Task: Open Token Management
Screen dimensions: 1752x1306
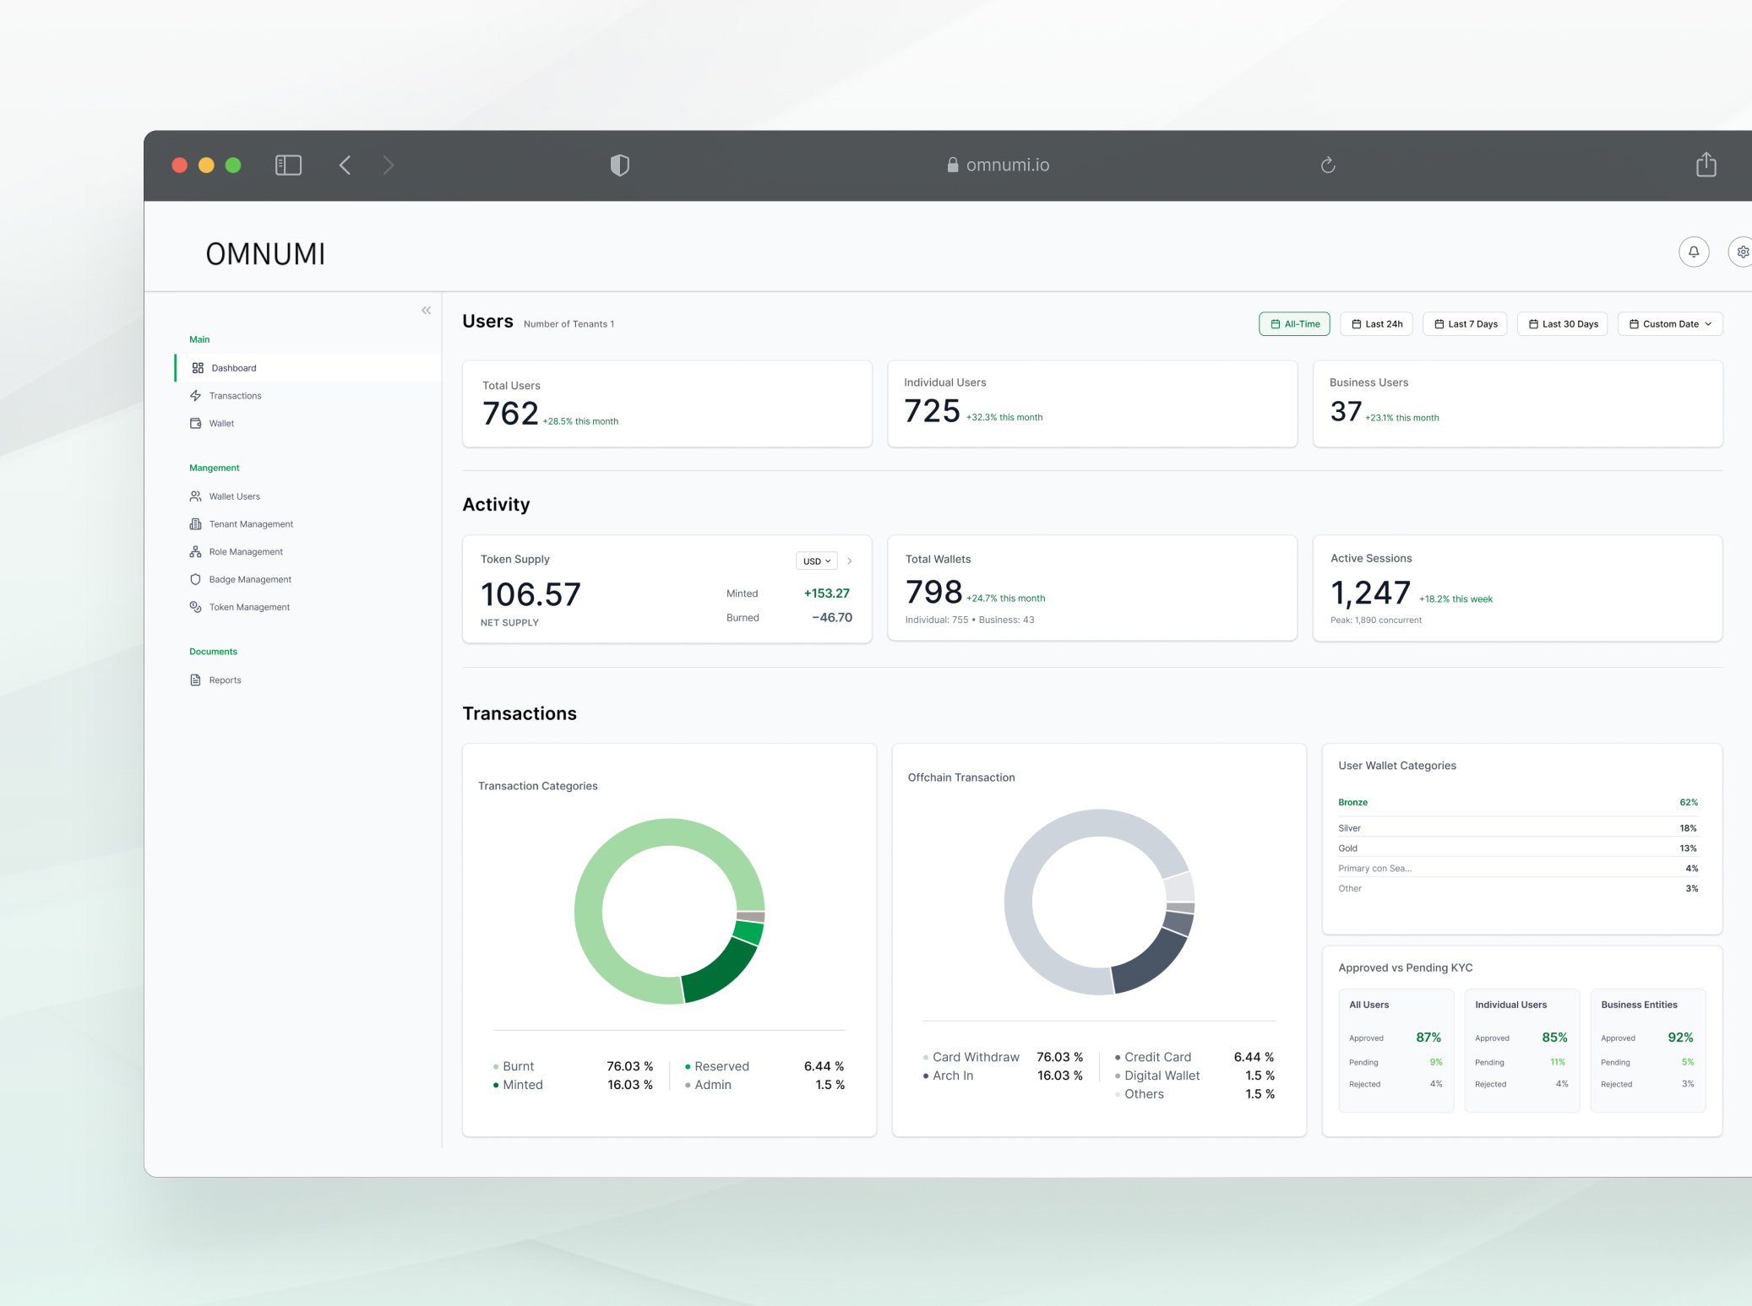Action: coord(249,606)
